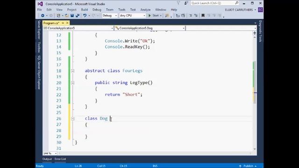Collapse the abstract class FourLegs block
Screen dimensions: 299x168
point(73,71)
